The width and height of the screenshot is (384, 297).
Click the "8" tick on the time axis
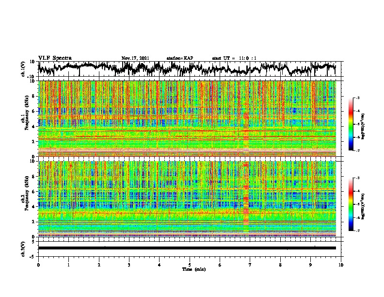(x=280, y=265)
